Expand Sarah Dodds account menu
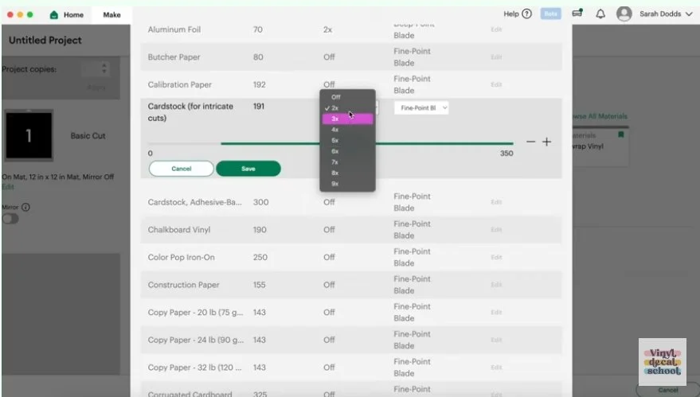This screenshot has height=397, width=700. coord(688,14)
